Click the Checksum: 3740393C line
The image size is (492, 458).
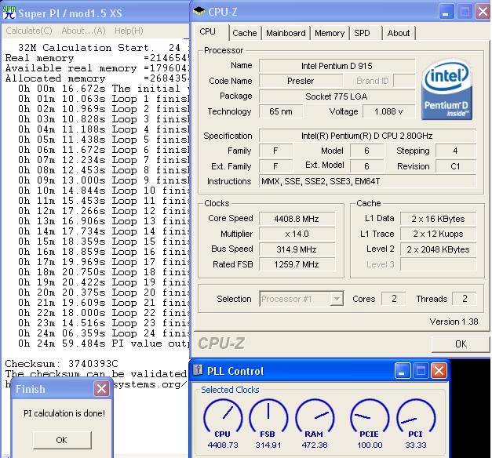coord(61,364)
